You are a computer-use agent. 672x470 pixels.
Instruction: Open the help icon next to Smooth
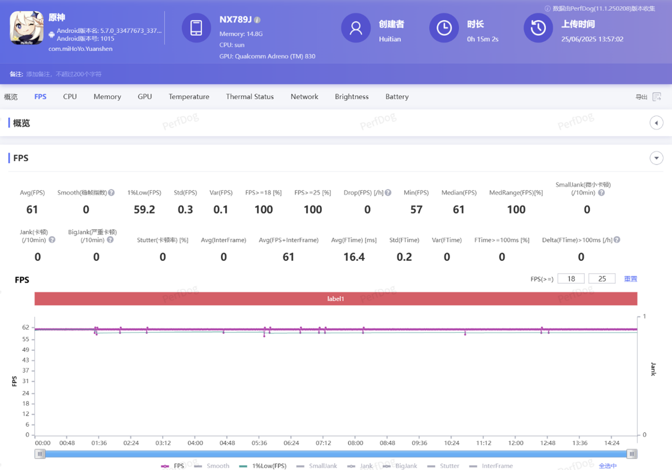tap(111, 193)
